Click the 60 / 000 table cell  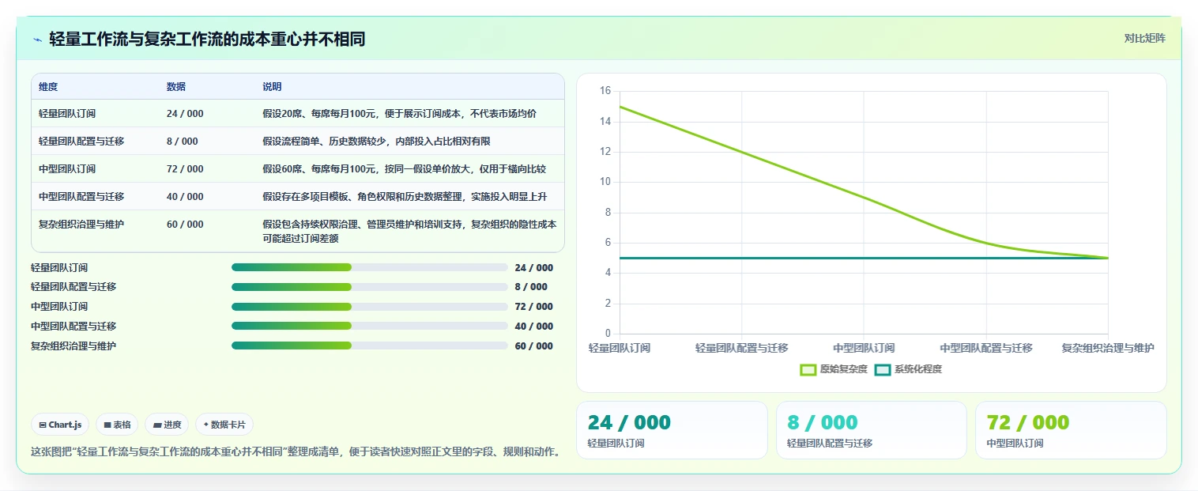tap(185, 225)
